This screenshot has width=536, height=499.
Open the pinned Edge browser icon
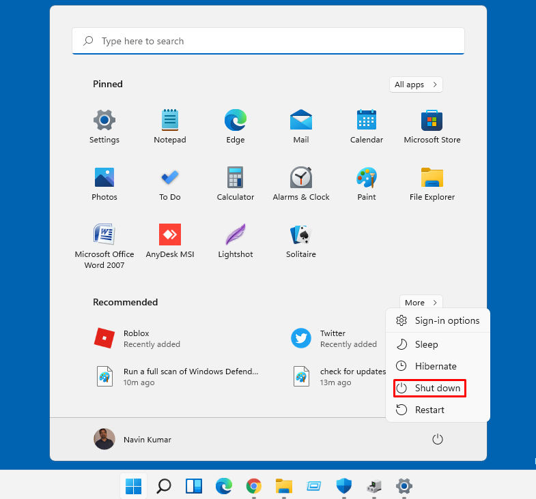point(235,126)
